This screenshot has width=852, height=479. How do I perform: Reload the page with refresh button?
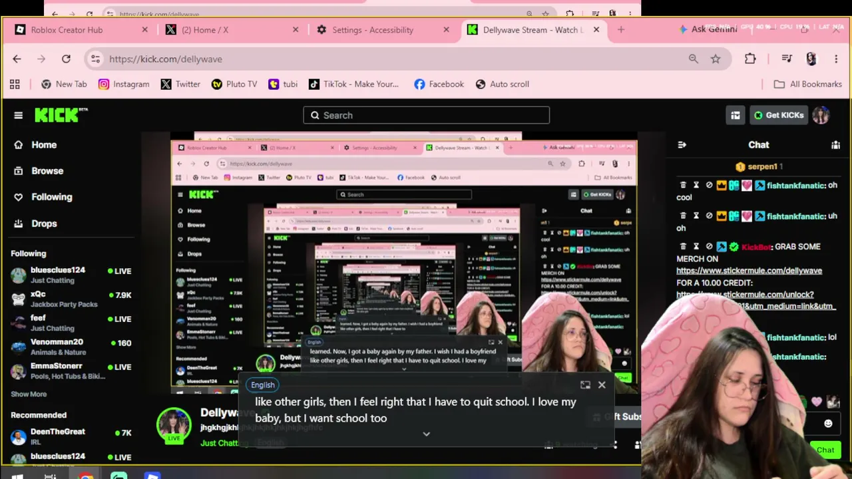pyautogui.click(x=66, y=59)
